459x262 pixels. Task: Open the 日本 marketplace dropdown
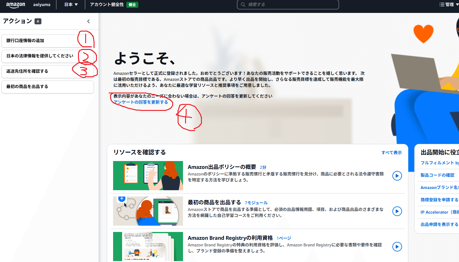point(71,5)
